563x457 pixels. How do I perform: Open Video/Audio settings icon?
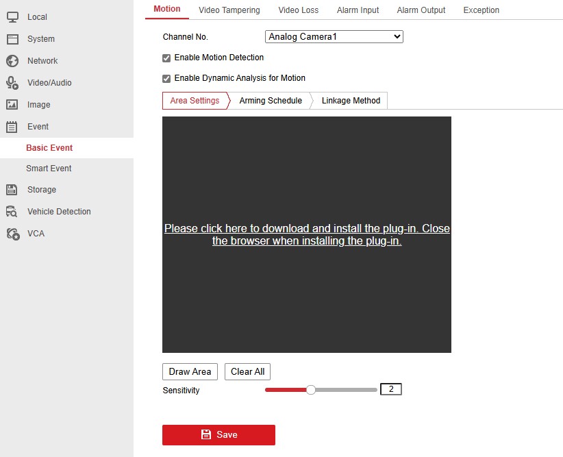12,83
